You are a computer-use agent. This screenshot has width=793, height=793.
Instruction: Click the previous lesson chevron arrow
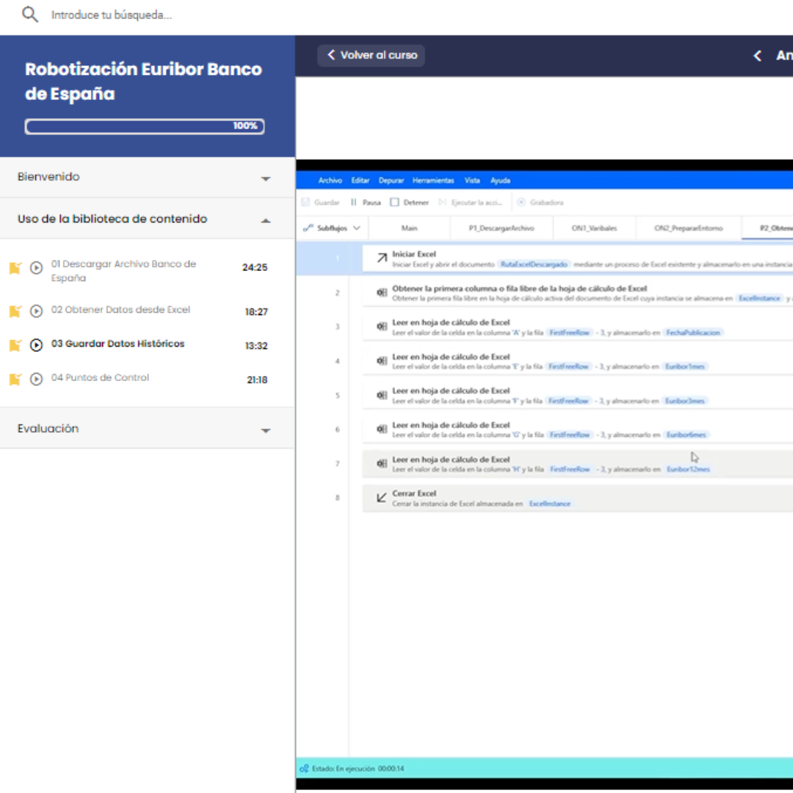tap(757, 56)
